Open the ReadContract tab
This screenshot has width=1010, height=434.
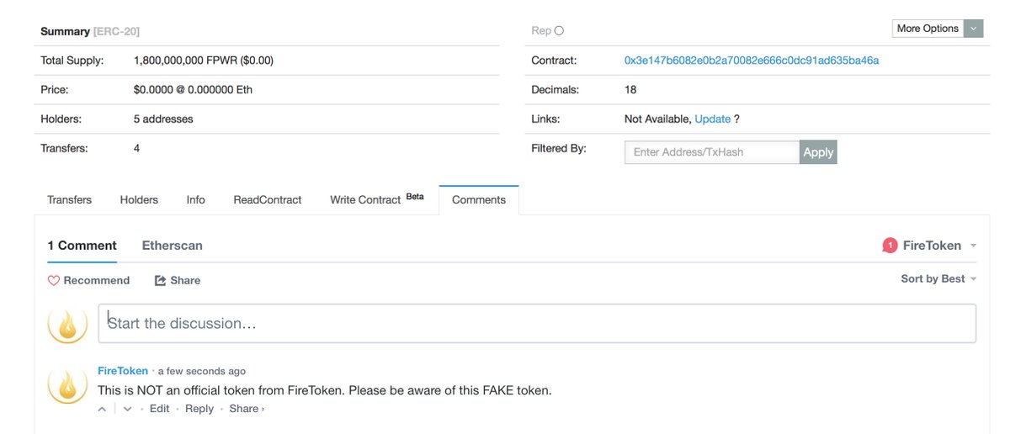[268, 199]
